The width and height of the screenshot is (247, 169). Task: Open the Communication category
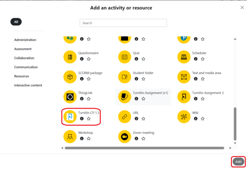[x=26, y=67]
